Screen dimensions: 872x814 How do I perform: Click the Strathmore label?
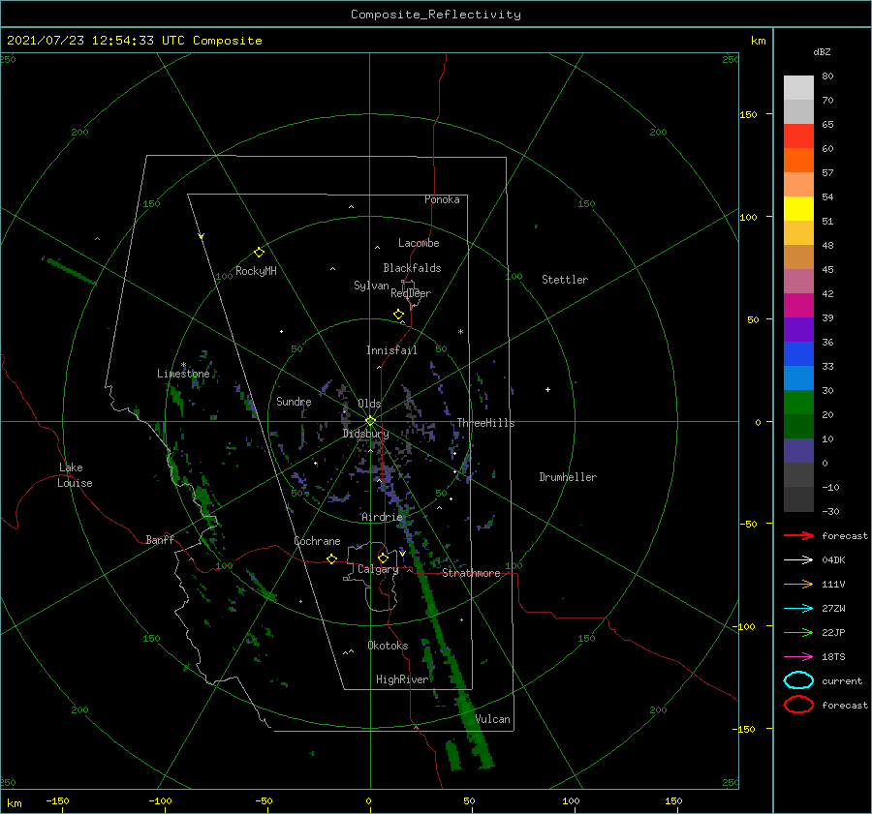point(471,573)
